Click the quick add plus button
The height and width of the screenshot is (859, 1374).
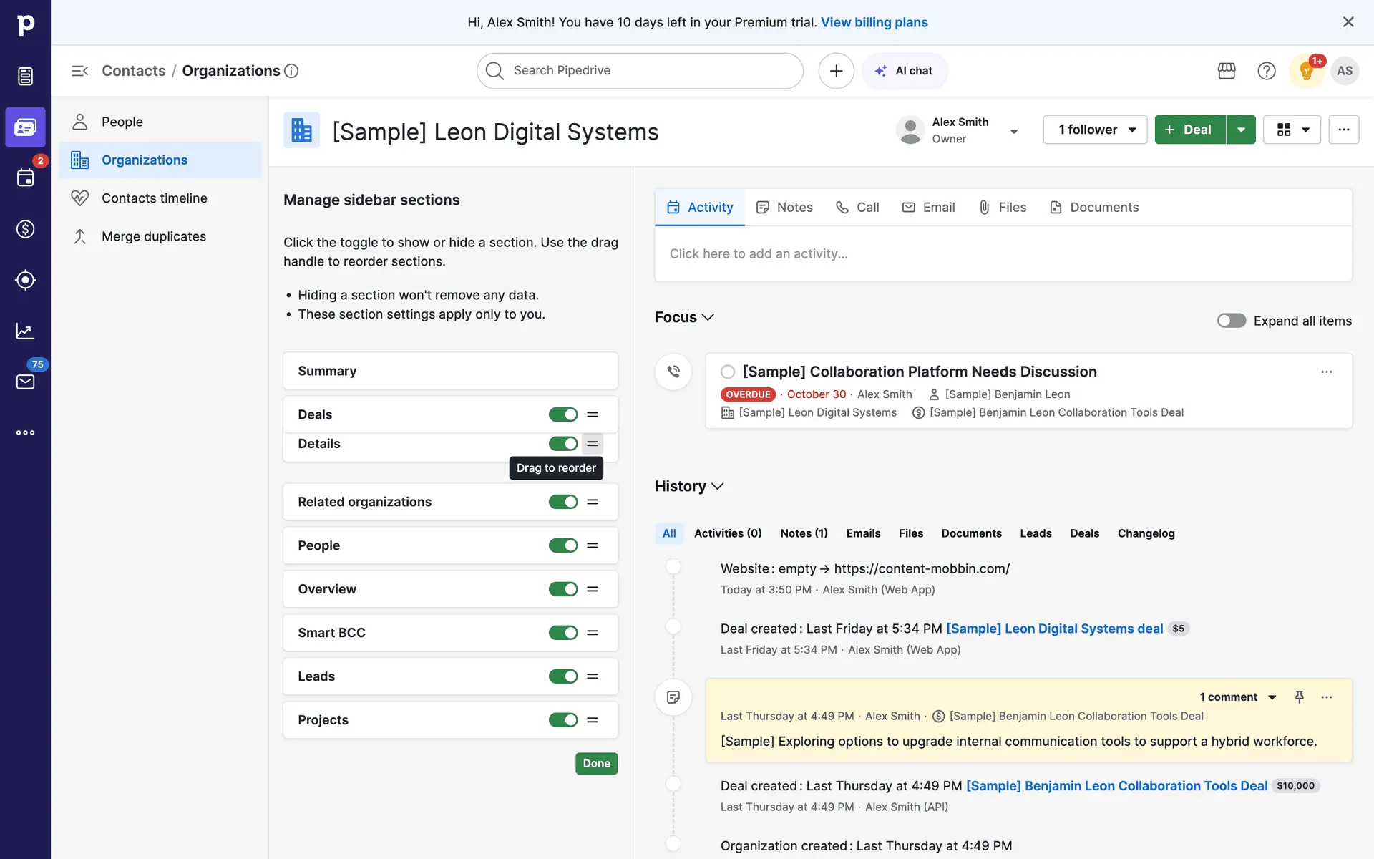pyautogui.click(x=836, y=71)
